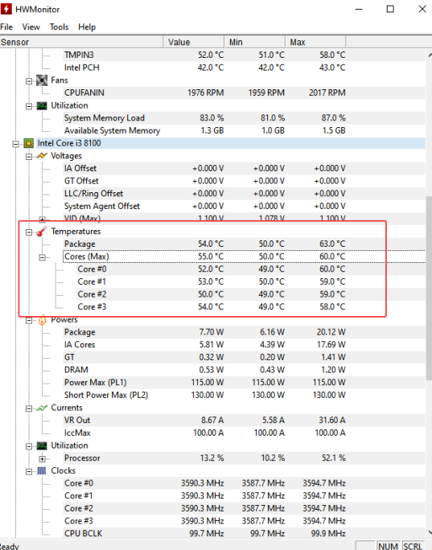Collapse the Voltages node
The image size is (432, 550).
(29, 157)
